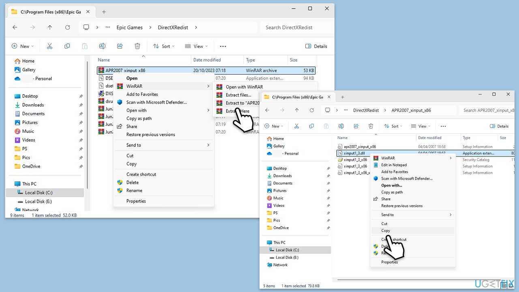Refresh the APR2007_xinput_x86 folder view
This screenshot has width=519, height=292.
tap(311, 110)
